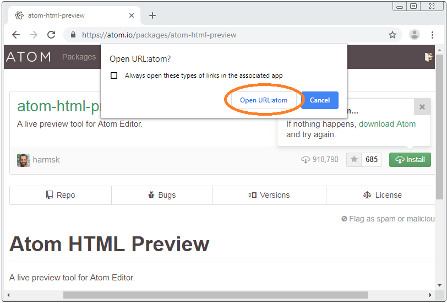Open the Bugs tab
The image size is (447, 303).
click(x=162, y=195)
